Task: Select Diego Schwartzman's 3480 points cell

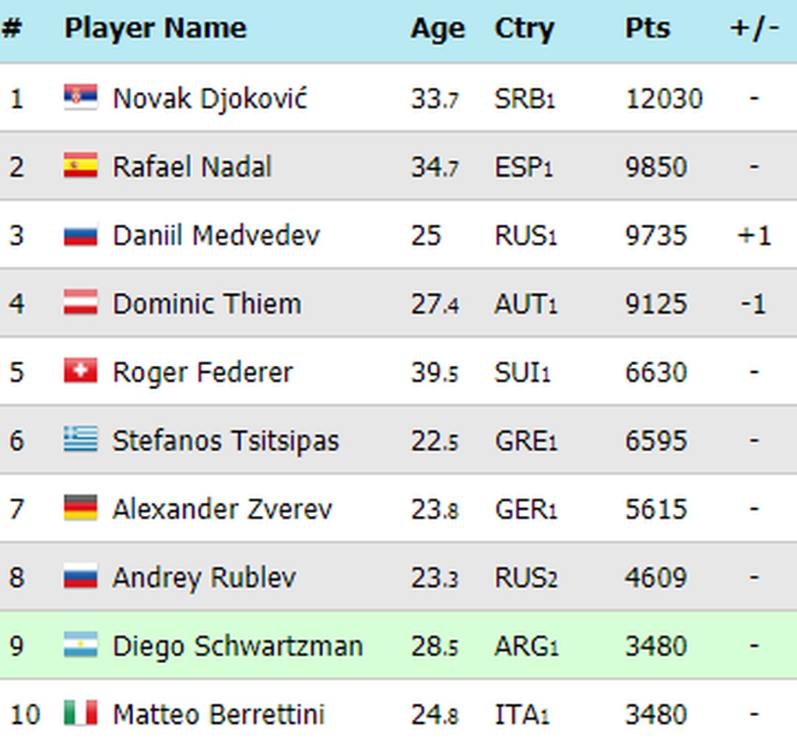Action: 655,646
